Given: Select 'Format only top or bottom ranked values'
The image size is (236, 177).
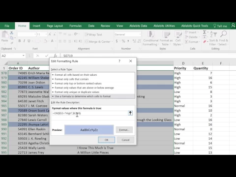Looking at the screenshot, I should [x=93, y=83].
